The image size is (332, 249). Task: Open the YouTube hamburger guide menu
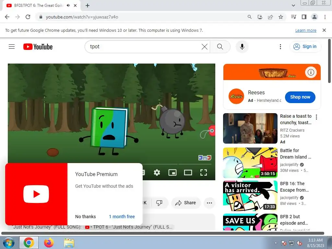click(x=12, y=47)
